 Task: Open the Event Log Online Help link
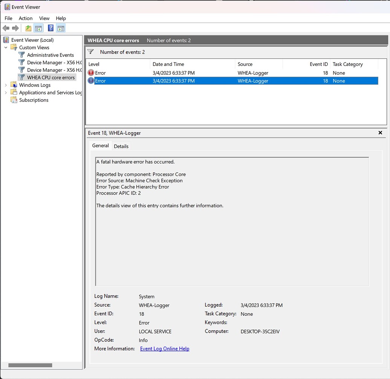point(165,348)
